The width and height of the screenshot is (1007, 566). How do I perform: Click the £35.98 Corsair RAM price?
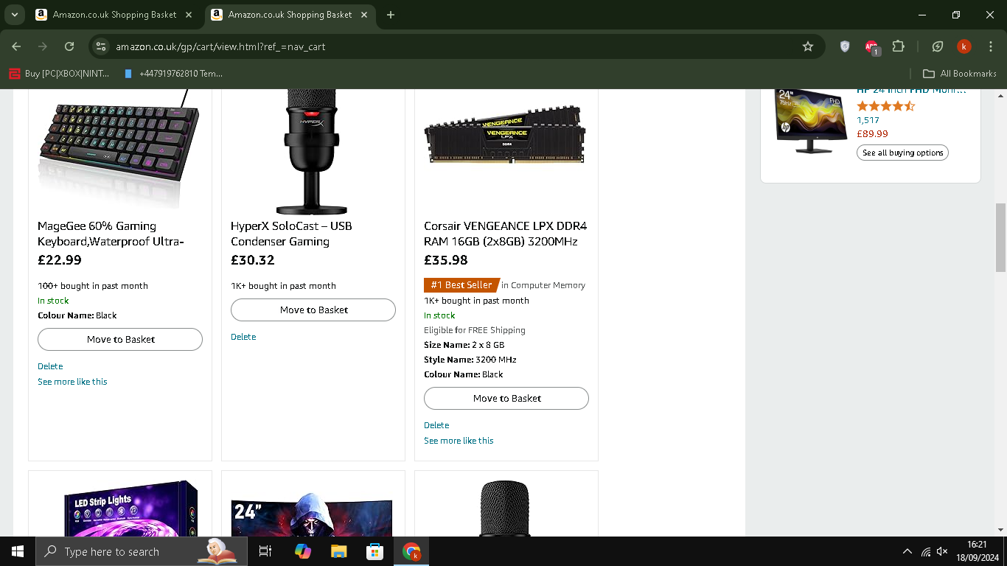click(x=446, y=260)
